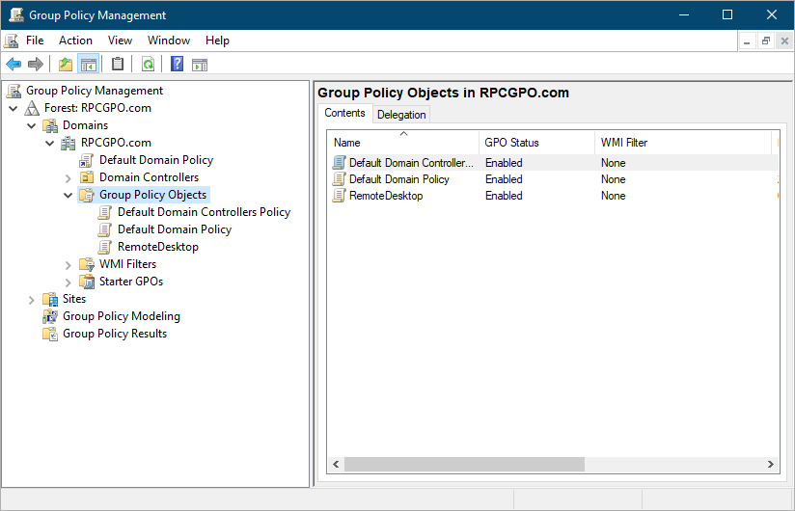The width and height of the screenshot is (795, 511).
Task: Collapse the Group Policy Objects node
Action: click(x=69, y=195)
